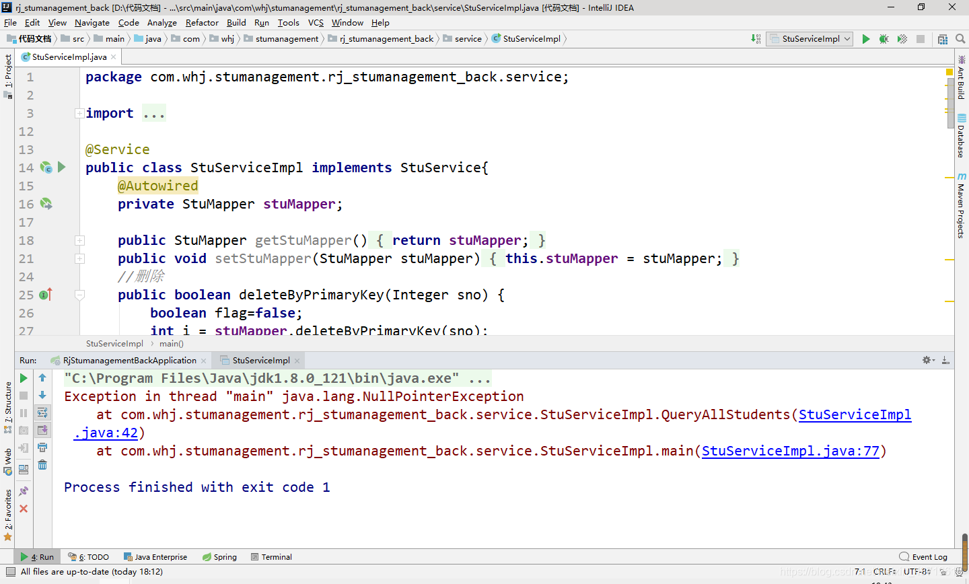Open the TODO tool window
969x584 pixels.
pyautogui.click(x=89, y=557)
